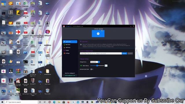Image resolution: width=185 pixels, height=104 pixels.
Task: Select the yellow Z logo desktop icon
Action: click(x=18, y=13)
